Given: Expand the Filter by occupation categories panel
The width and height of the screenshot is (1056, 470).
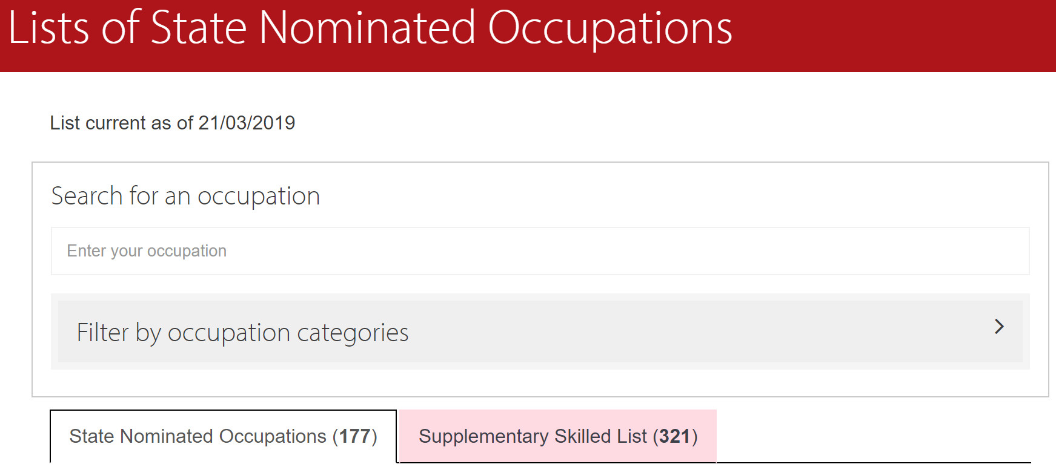Looking at the screenshot, I should coord(539,331).
